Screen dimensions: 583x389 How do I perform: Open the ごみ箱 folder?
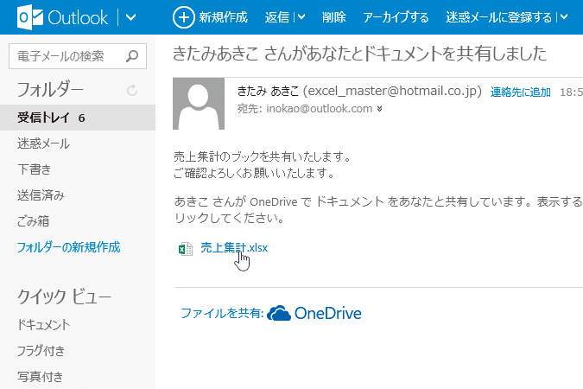click(33, 221)
